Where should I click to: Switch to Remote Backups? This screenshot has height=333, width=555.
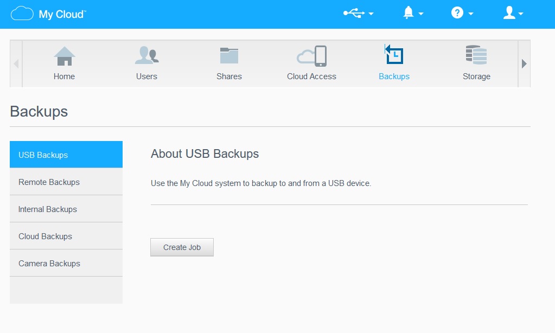click(66, 182)
